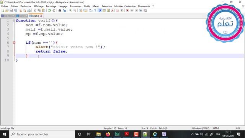
Task: Play back the recorded macro
Action: click(x=136, y=10)
